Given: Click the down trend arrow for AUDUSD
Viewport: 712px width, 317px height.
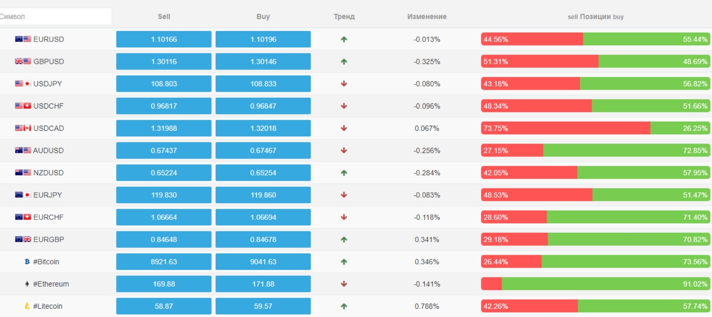Looking at the screenshot, I should click(x=344, y=150).
